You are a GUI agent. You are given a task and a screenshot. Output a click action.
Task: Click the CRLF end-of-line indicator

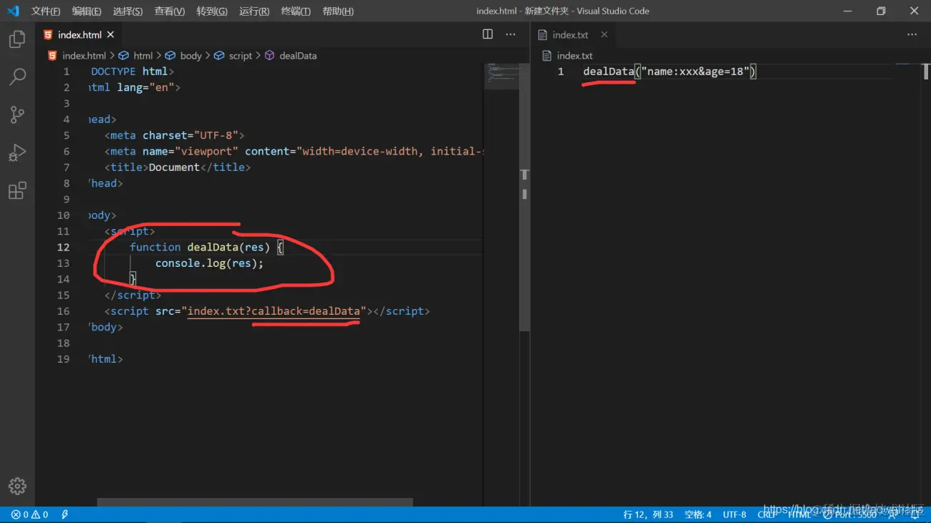coord(767,514)
